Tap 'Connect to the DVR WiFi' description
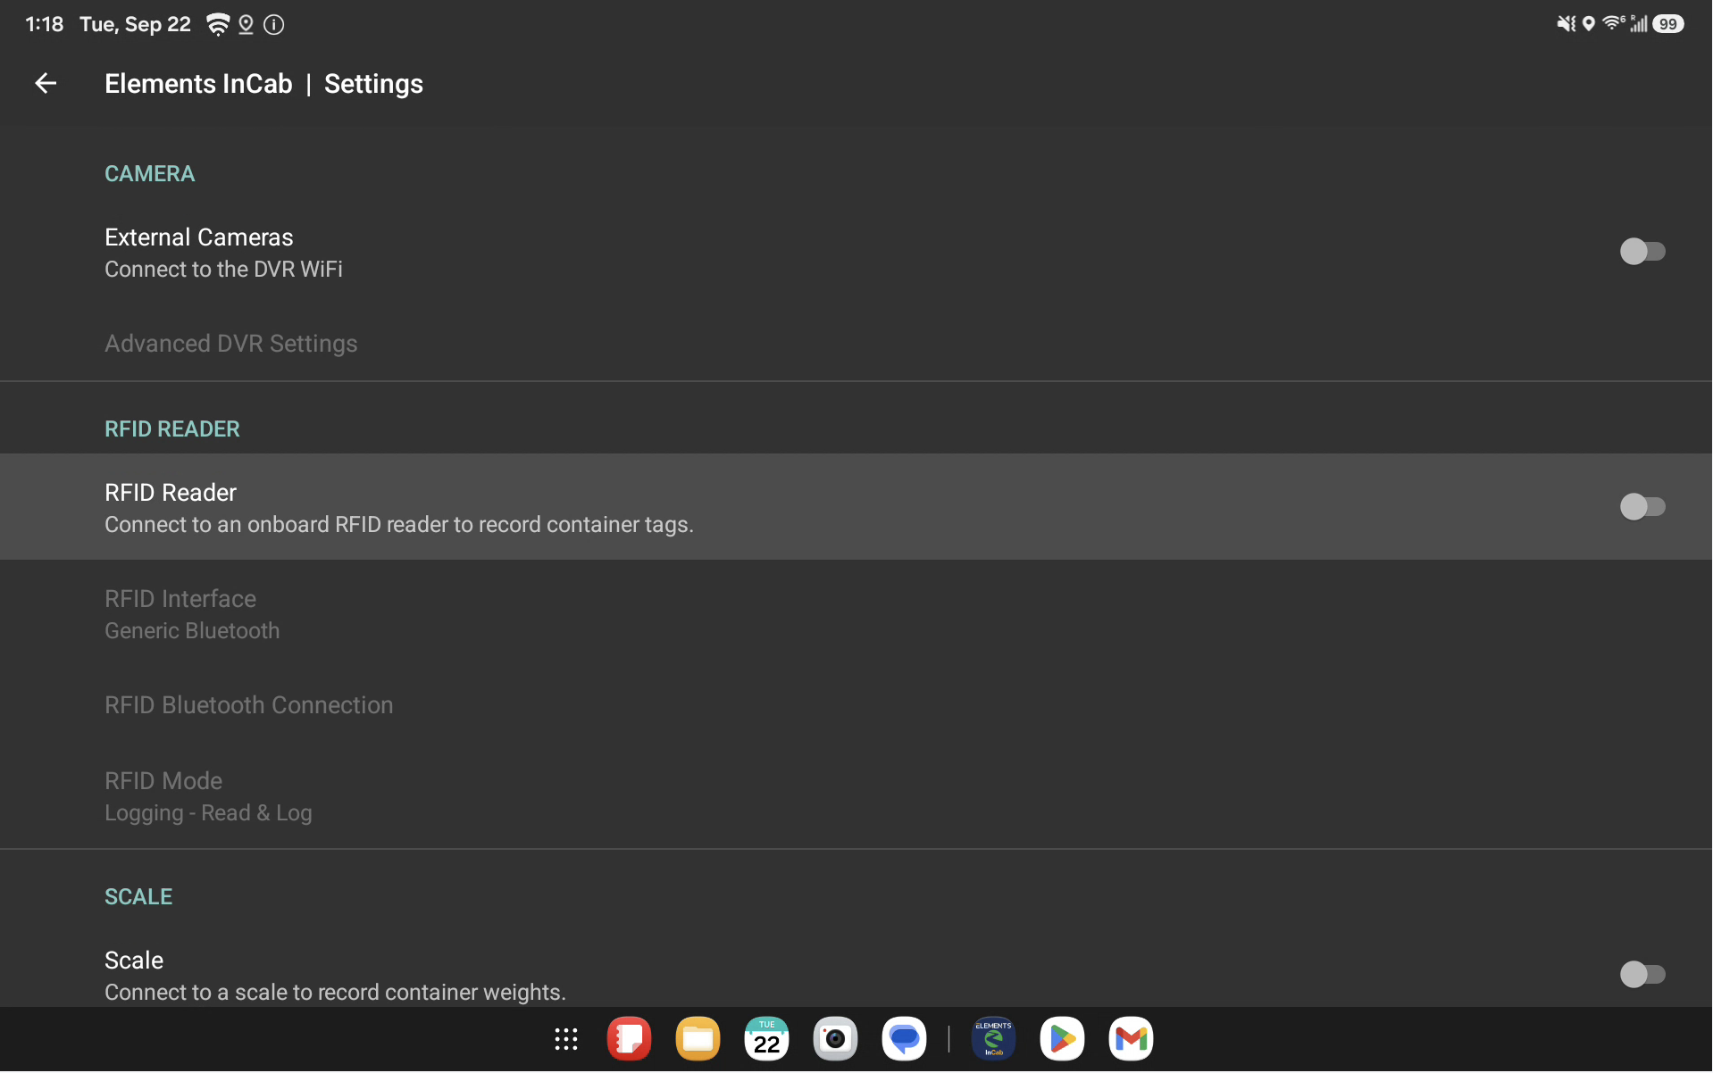 (223, 270)
